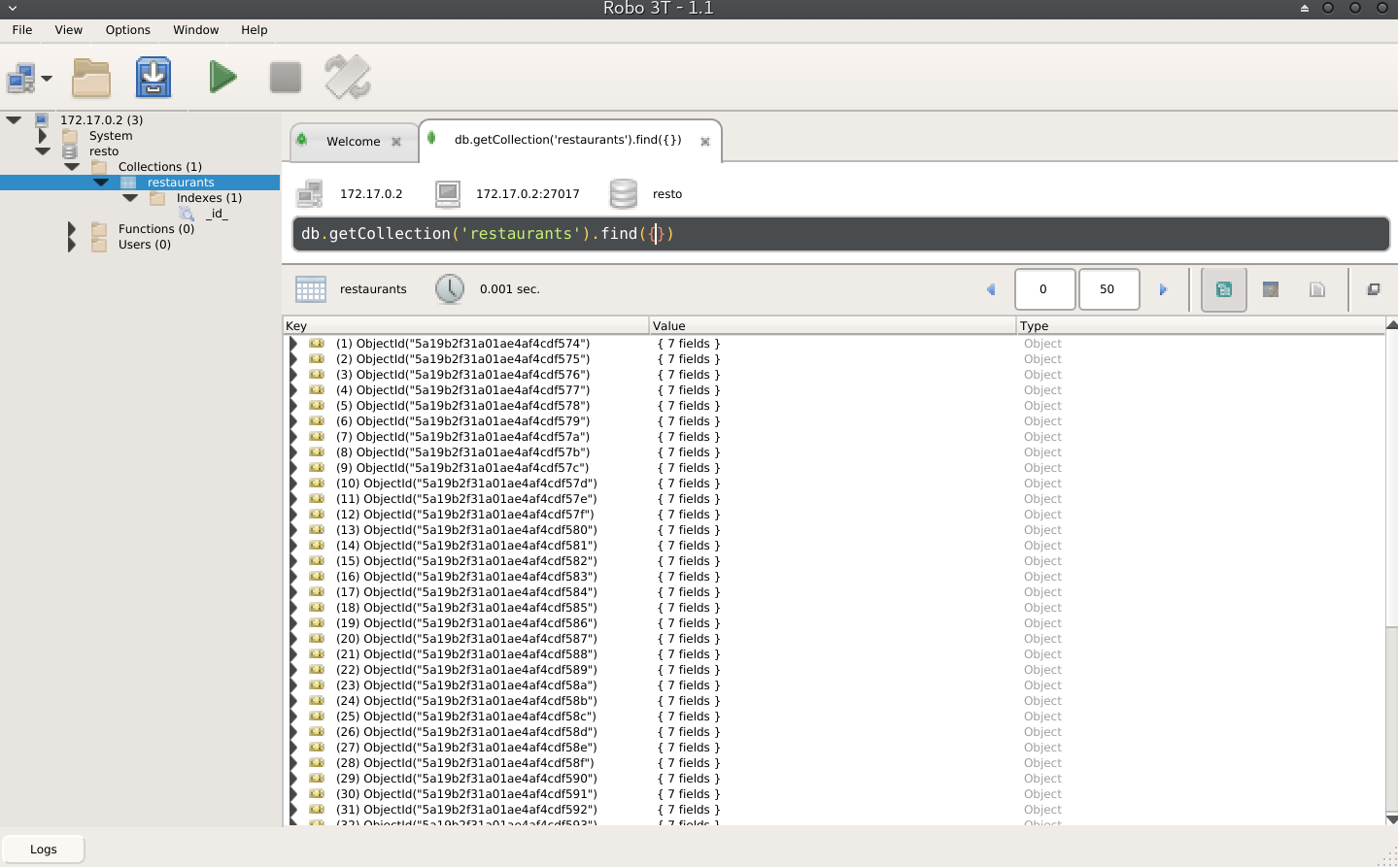The width and height of the screenshot is (1398, 867).
Task: Click the Connect to server toolbar icon
Action: point(21,78)
